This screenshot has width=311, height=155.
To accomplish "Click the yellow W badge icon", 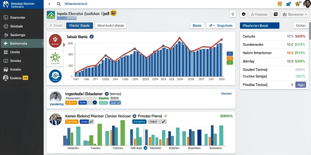I will coord(114,13).
